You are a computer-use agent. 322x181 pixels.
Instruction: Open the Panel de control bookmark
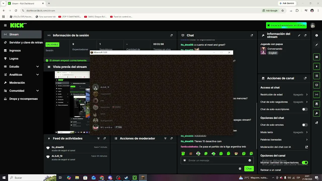tap(121, 17)
